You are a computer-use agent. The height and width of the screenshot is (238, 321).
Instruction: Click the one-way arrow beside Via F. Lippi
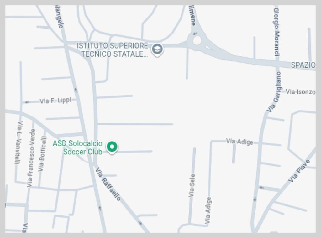click(27, 102)
